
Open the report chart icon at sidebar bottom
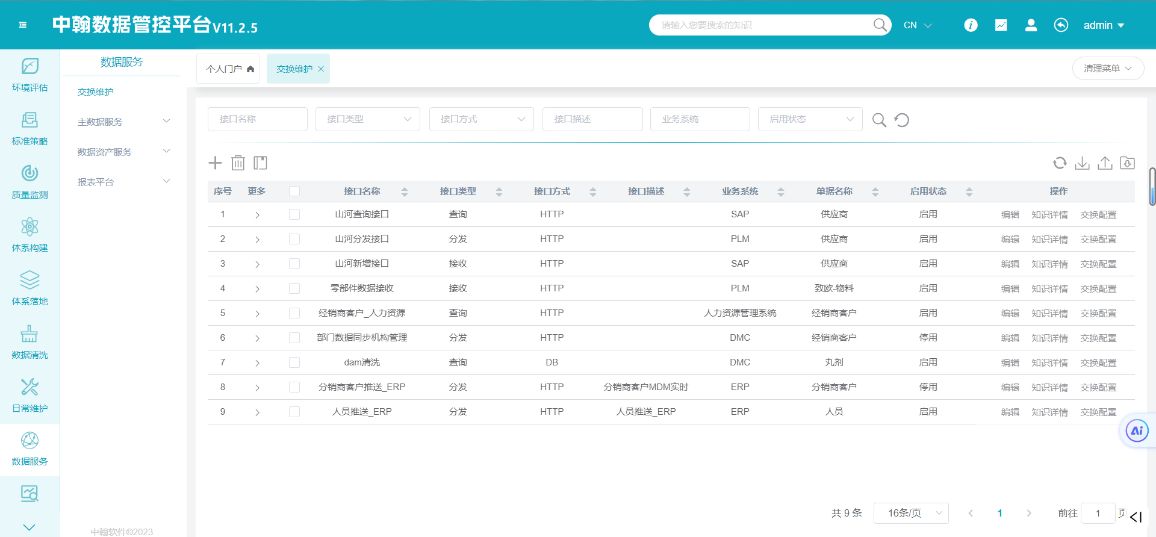(30, 494)
